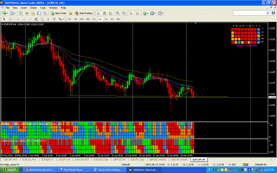Expand the Periods dropdown arrow

[155, 13]
